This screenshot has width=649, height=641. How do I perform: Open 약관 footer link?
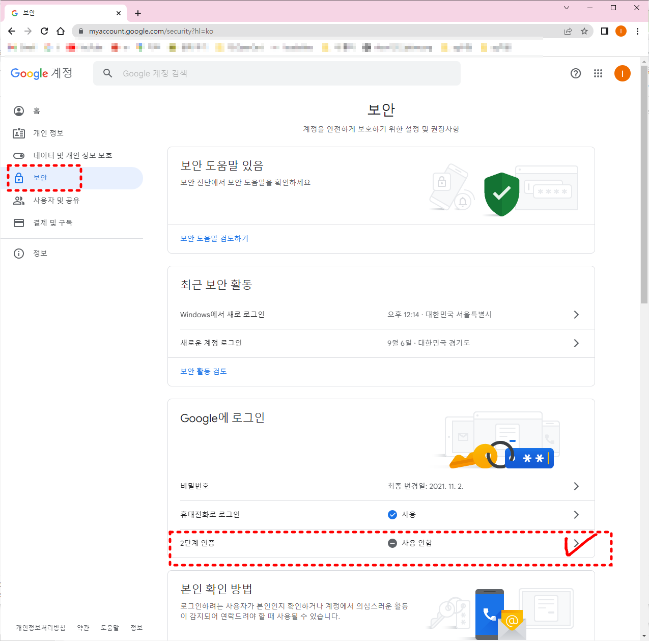pos(83,628)
